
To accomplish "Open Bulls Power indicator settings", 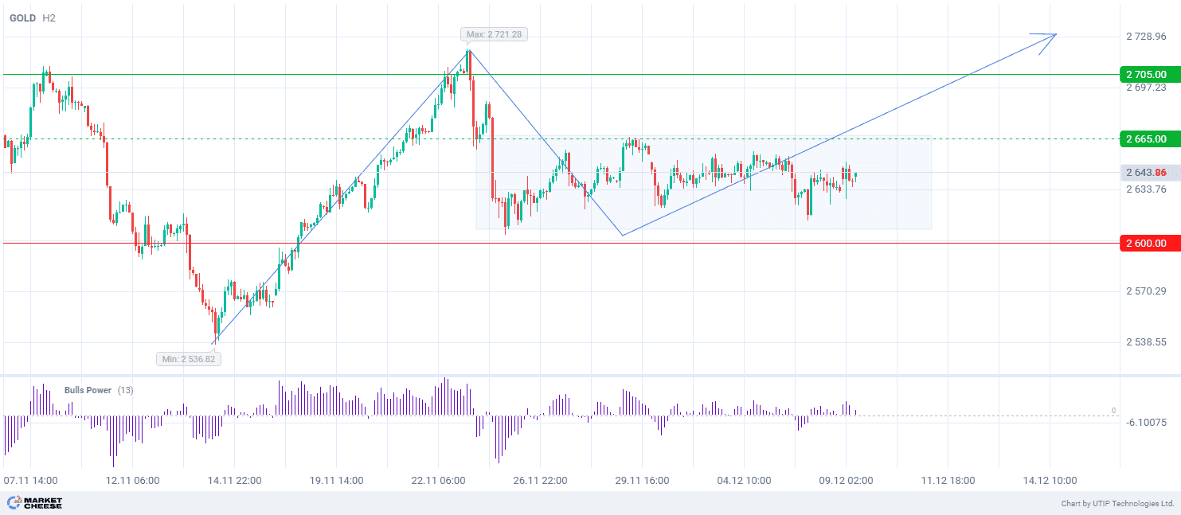I will click(x=88, y=390).
